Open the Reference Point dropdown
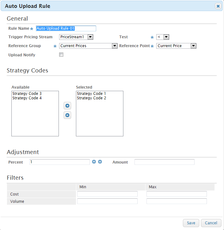 194,46
